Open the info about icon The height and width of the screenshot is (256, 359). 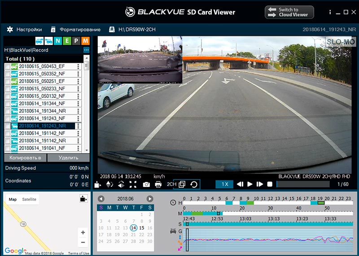tap(330, 12)
